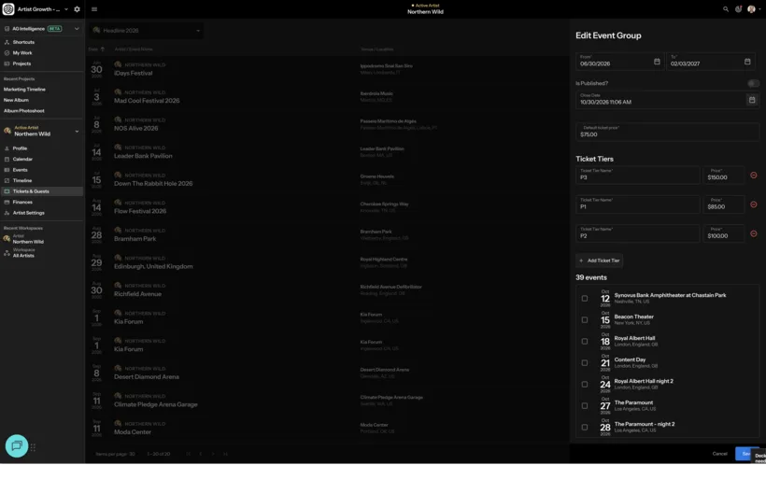The image size is (766, 479).
Task: Click the My Work checkmark icon
Action: 7,52
